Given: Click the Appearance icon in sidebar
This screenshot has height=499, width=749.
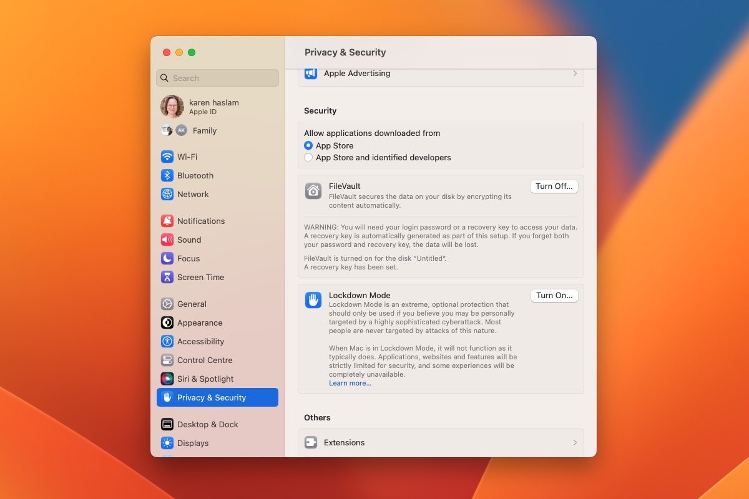Looking at the screenshot, I should click(x=167, y=322).
